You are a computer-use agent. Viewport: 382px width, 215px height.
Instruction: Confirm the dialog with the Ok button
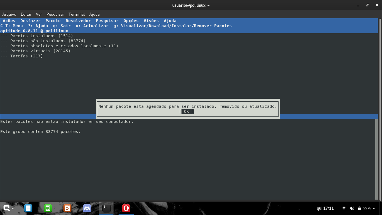click(x=187, y=111)
